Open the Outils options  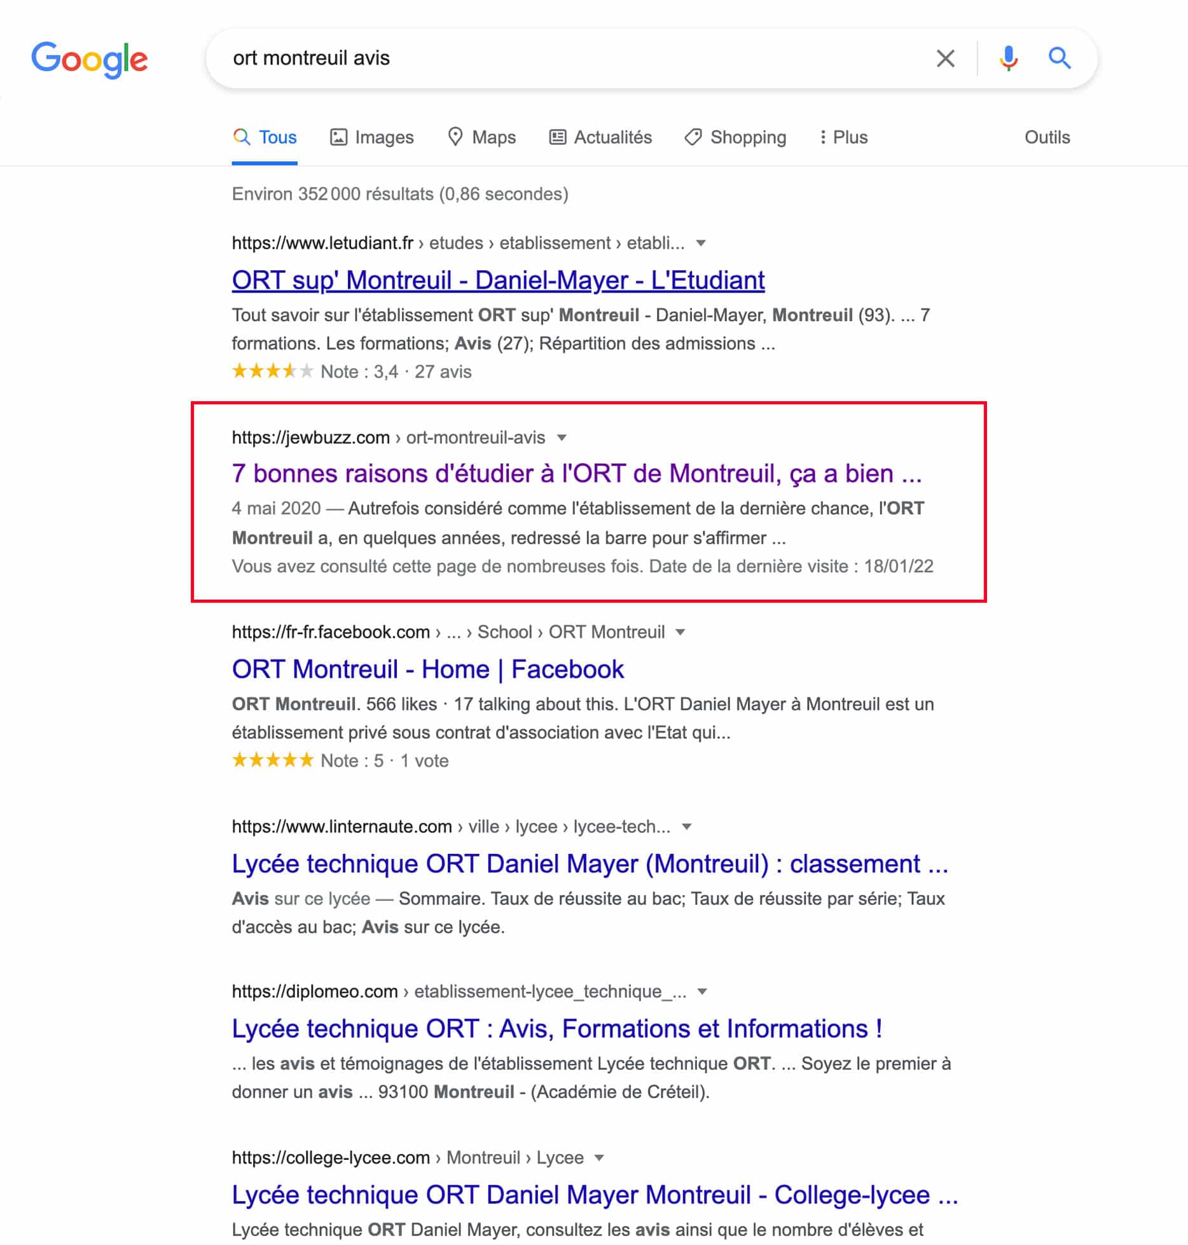(1047, 137)
